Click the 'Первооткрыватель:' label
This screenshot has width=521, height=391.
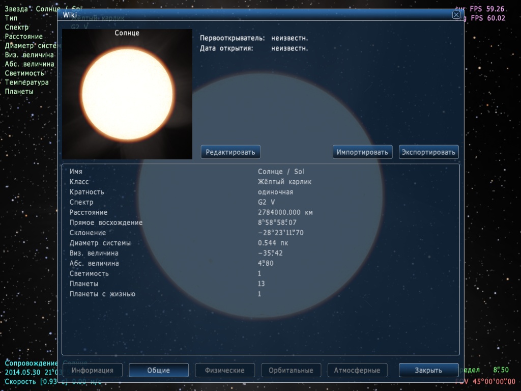tap(232, 38)
